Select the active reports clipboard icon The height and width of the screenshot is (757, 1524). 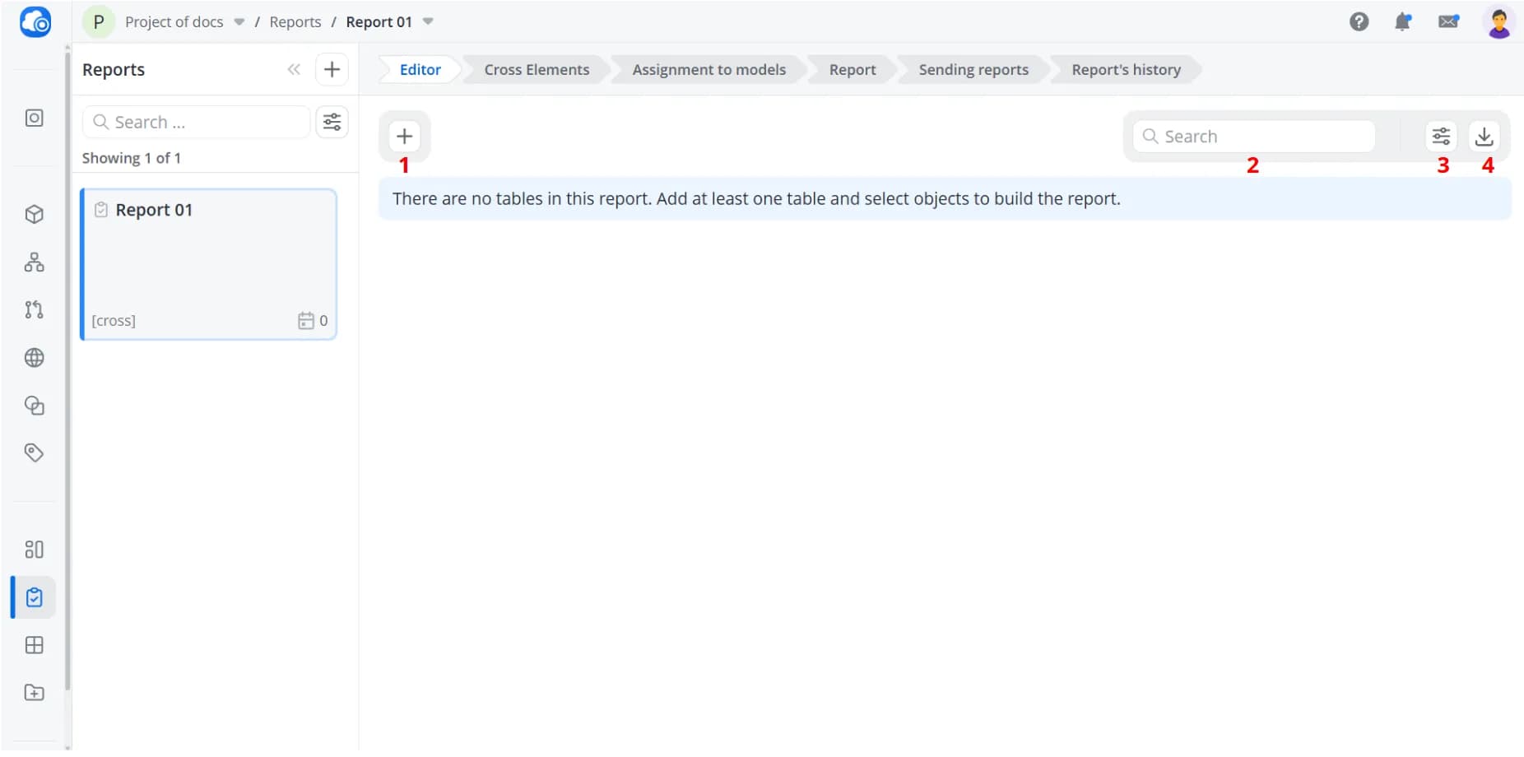[34, 597]
